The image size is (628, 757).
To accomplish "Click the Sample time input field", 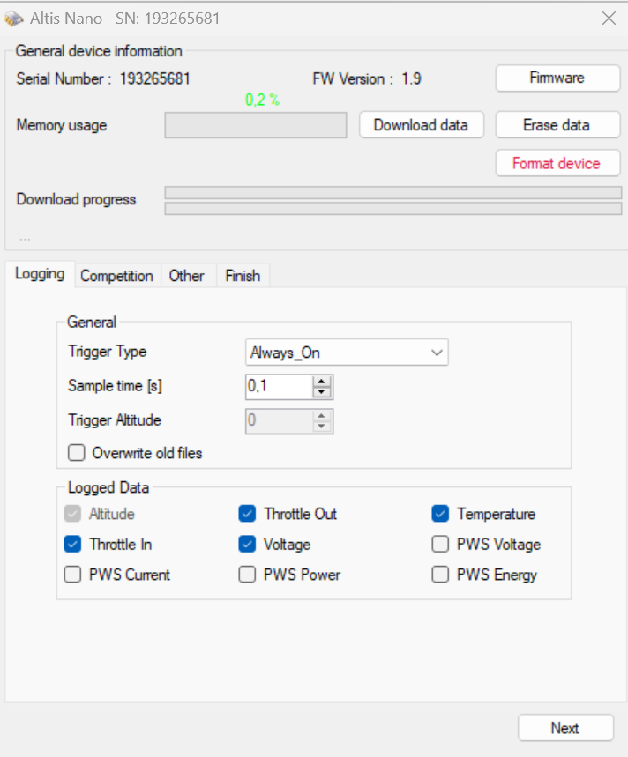I will click(x=279, y=386).
